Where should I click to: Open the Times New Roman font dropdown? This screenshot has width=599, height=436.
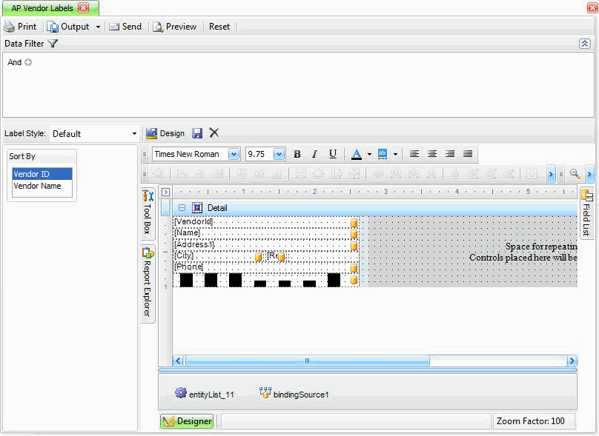[x=234, y=154]
